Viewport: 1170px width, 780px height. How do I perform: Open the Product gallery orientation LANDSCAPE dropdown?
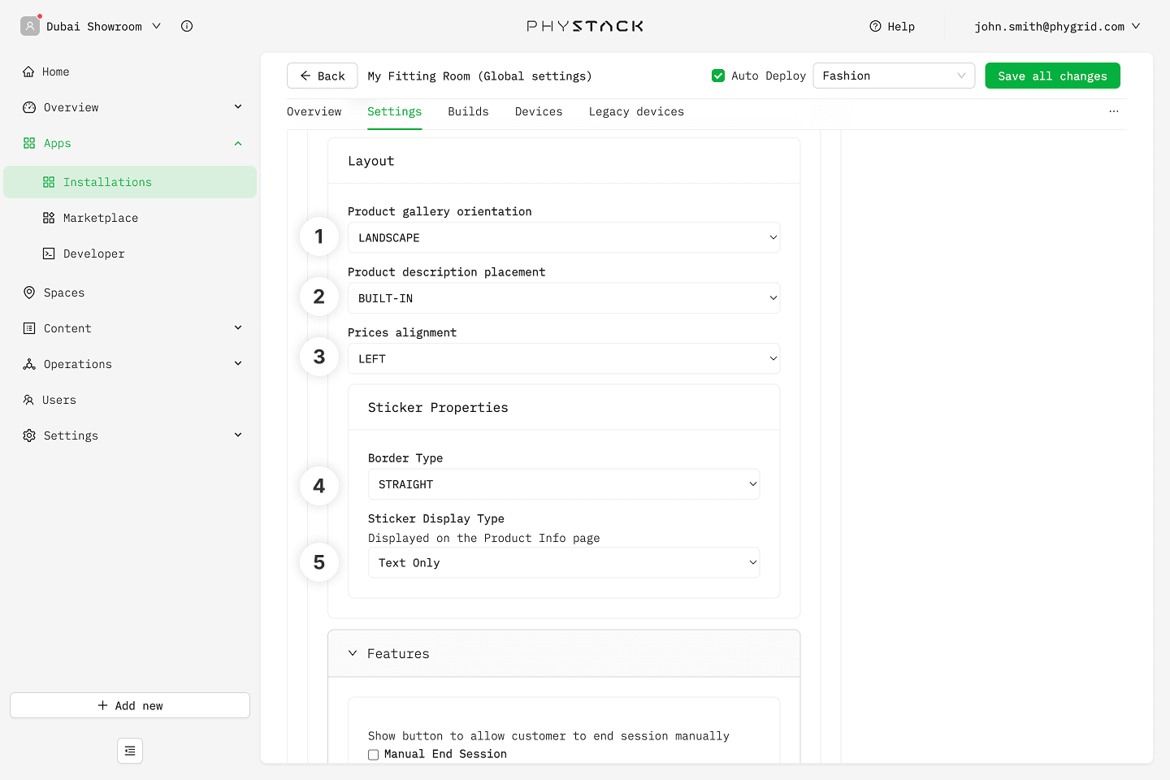[564, 238]
